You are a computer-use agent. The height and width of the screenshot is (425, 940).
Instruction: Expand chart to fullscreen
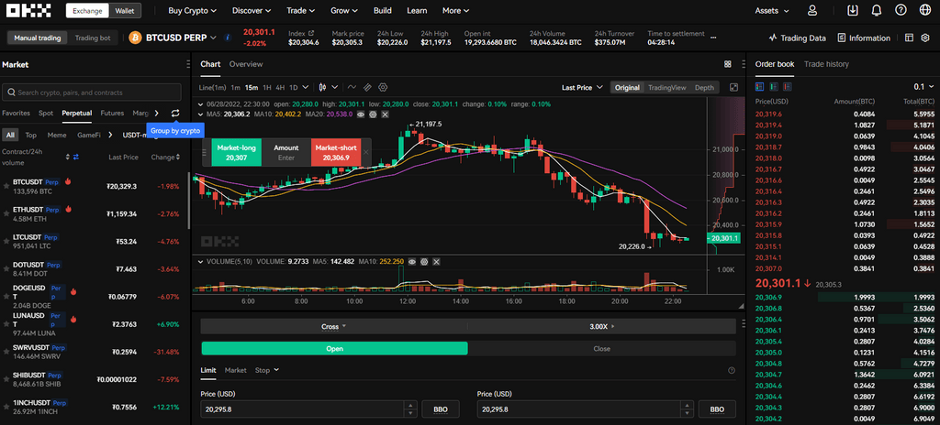tap(733, 87)
